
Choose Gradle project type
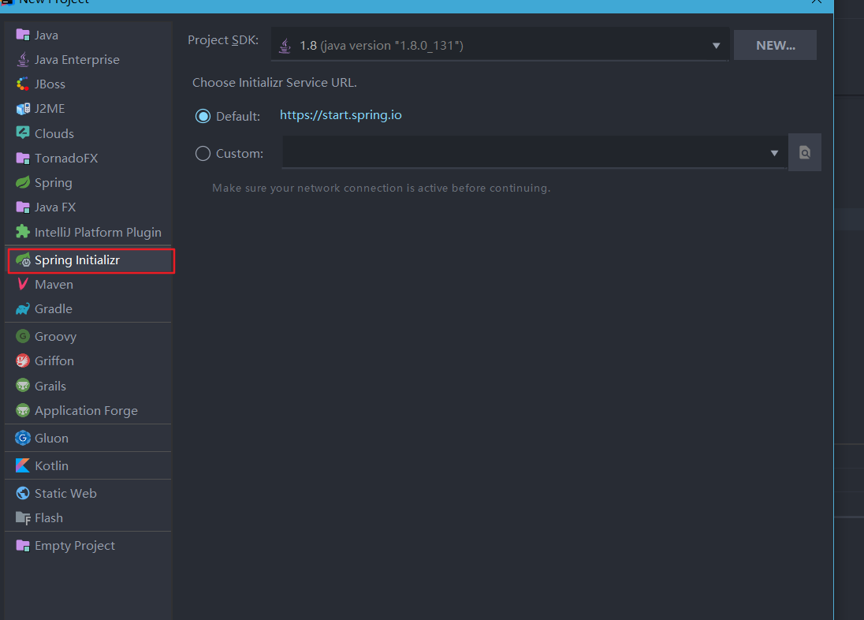pyautogui.click(x=88, y=309)
